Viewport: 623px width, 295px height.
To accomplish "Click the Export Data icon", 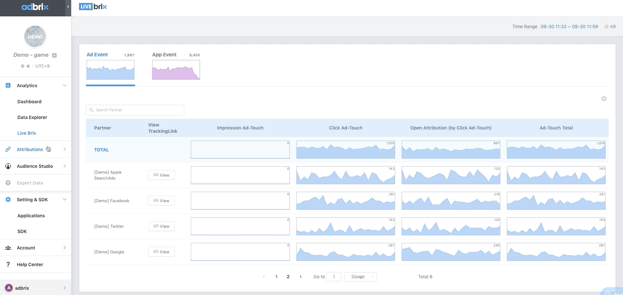I will pos(8,183).
